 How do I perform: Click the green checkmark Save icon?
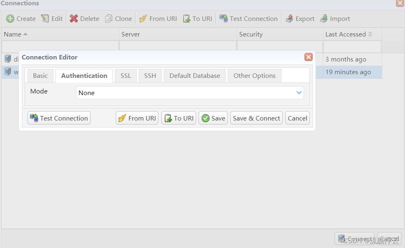[206, 118]
